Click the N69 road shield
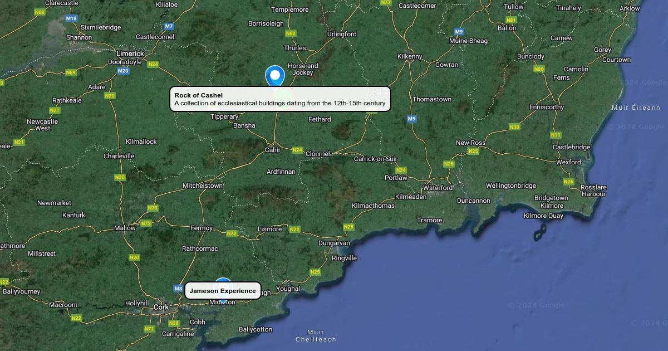Image resolution: width=668 pixels, height=351 pixels. 71,72
